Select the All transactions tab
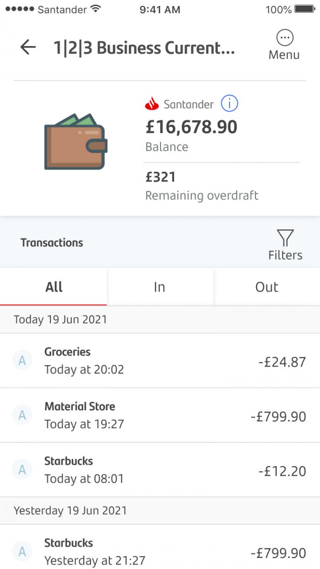Screen dimensions: 320x569 [53, 287]
